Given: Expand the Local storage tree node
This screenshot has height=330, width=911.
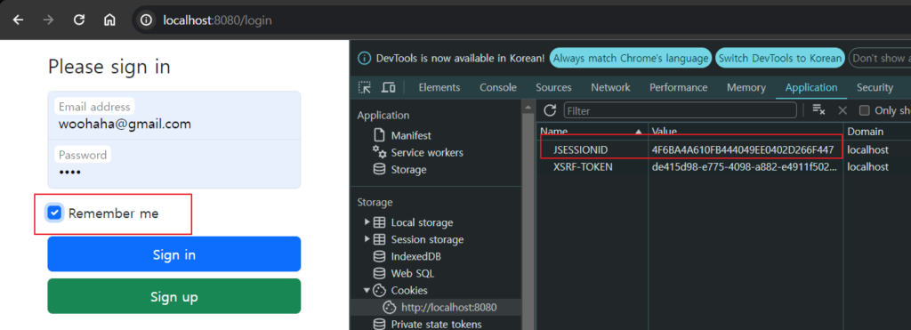Looking at the screenshot, I should point(367,222).
